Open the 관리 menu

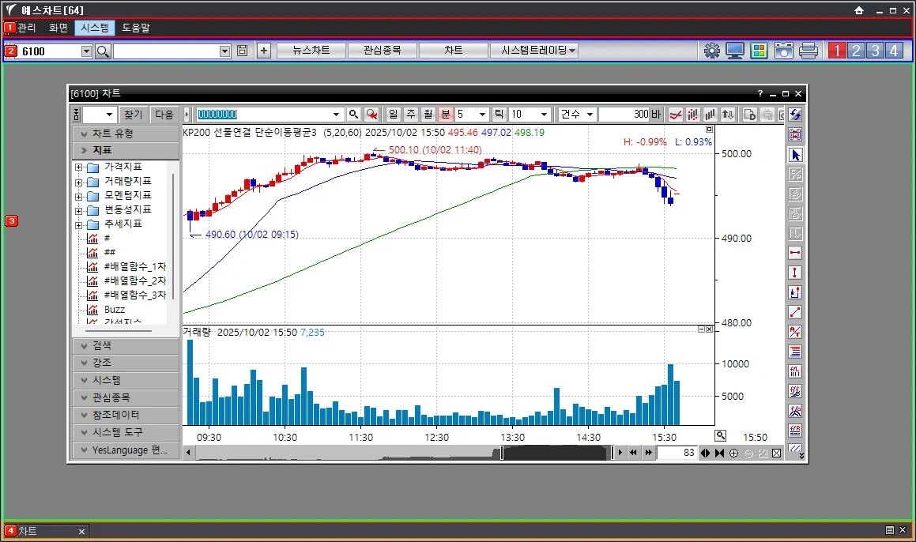26,28
